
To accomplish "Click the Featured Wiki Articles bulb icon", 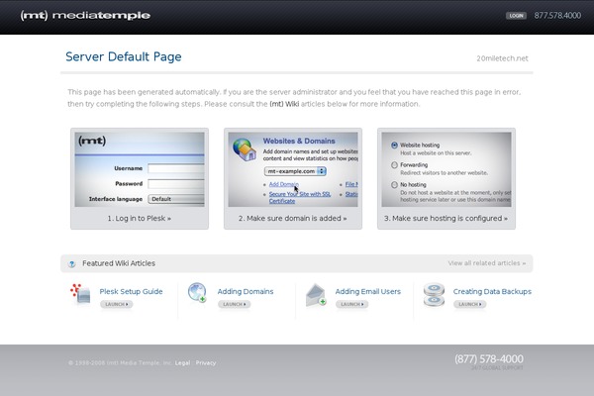I will pyautogui.click(x=71, y=263).
